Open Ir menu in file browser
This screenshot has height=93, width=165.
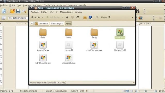pos(57,12)
